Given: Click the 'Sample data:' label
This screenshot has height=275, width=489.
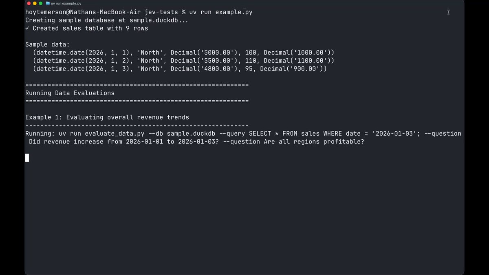Looking at the screenshot, I should click(47, 44).
